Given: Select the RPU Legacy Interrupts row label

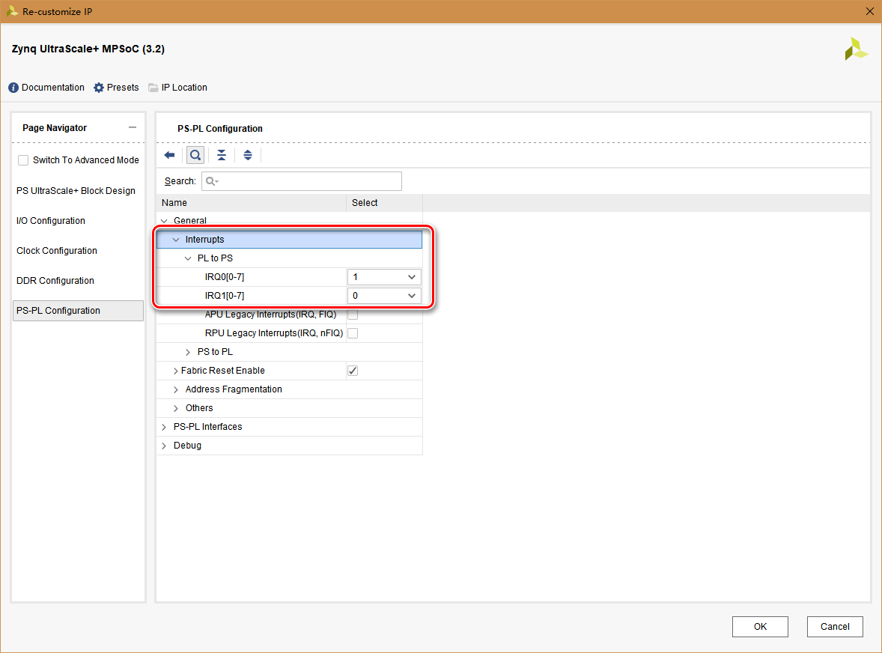Looking at the screenshot, I should (274, 333).
